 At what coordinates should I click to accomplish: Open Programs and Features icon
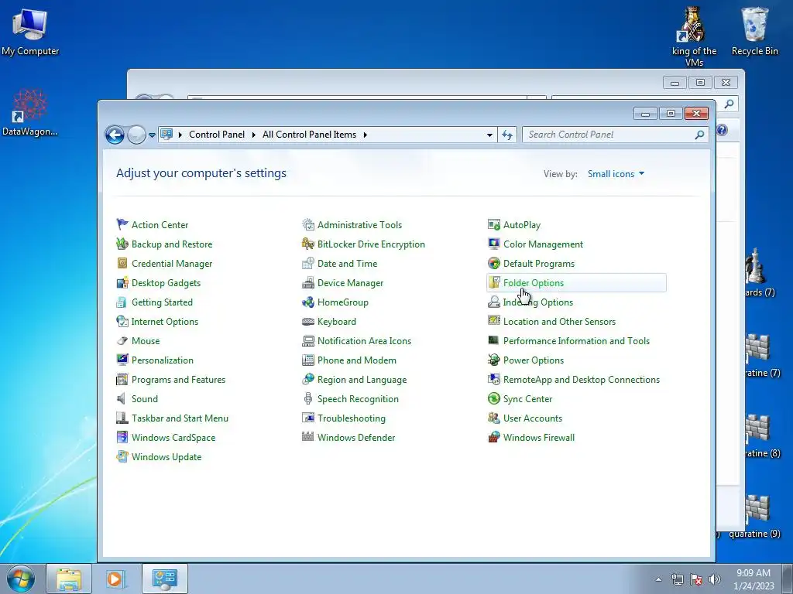pyautogui.click(x=122, y=379)
